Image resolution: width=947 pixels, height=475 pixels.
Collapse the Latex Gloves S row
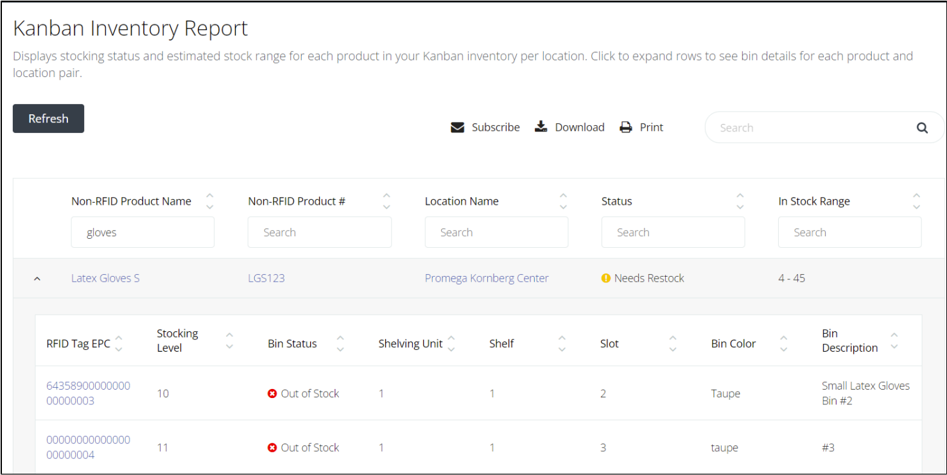pyautogui.click(x=37, y=278)
